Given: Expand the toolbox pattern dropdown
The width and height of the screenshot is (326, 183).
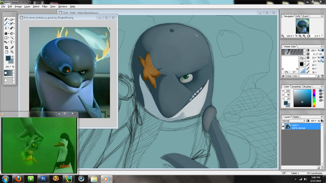Looking at the screenshot, I should [13, 80].
